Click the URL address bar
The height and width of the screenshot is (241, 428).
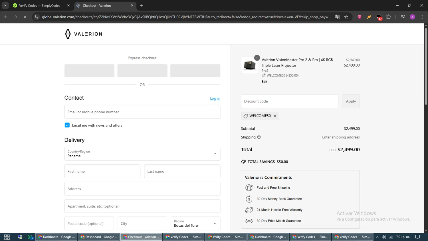click(x=186, y=17)
